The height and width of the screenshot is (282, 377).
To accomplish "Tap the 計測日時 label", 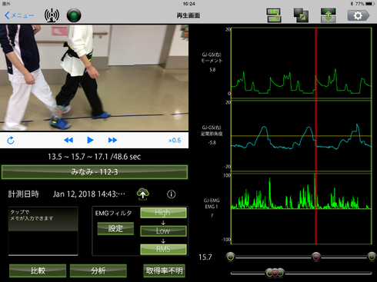I will click(23, 194).
